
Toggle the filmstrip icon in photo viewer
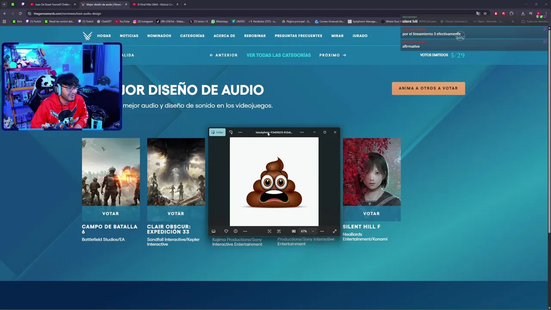(x=214, y=231)
